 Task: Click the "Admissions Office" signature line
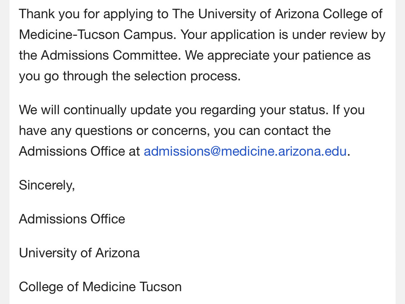72,219
